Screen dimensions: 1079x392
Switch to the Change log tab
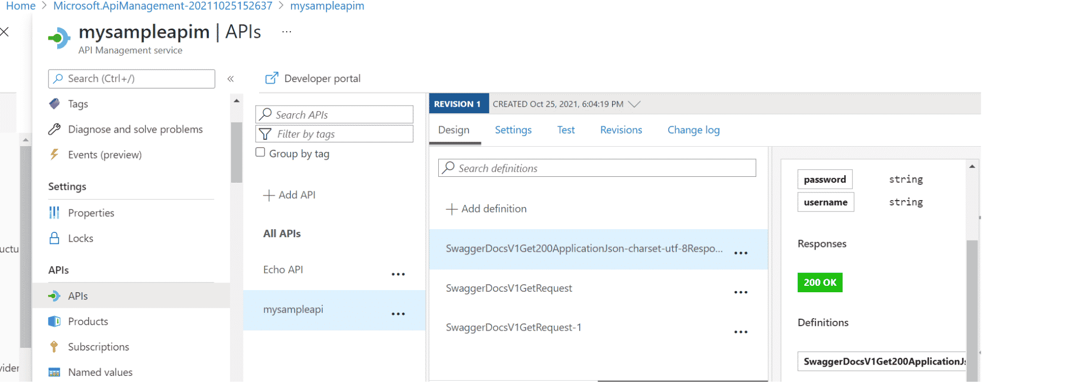coord(694,130)
